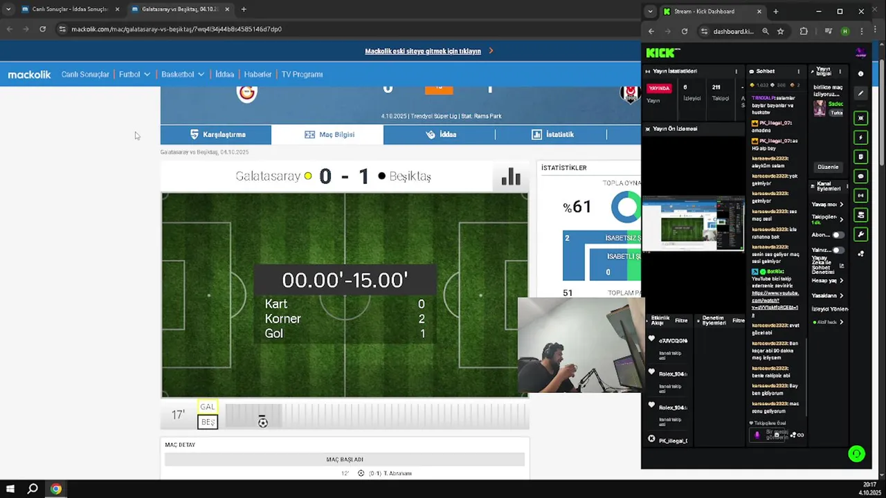Open the tab search dropdown in mackolik window

point(8,10)
